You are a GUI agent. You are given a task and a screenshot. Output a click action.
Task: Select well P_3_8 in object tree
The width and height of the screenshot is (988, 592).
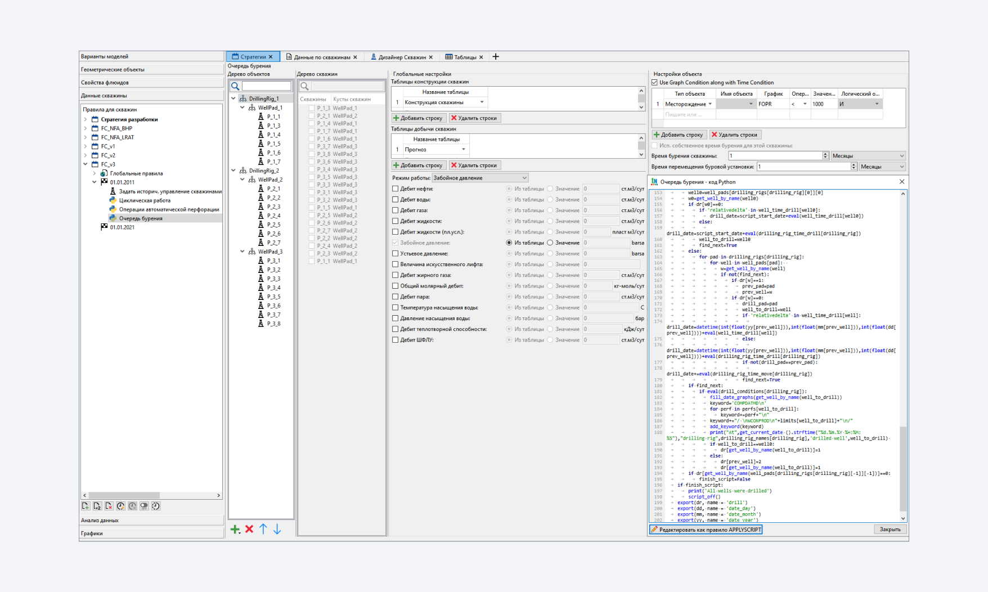coord(273,324)
